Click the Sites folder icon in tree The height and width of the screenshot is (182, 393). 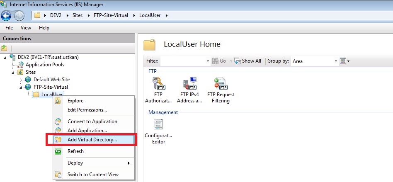tap(21, 72)
